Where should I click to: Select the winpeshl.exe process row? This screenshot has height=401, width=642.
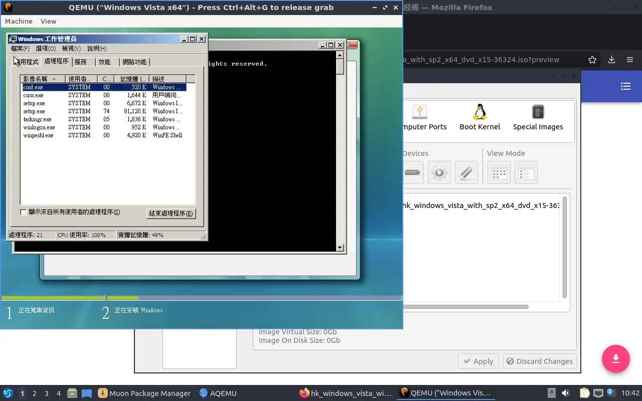[x=103, y=135]
